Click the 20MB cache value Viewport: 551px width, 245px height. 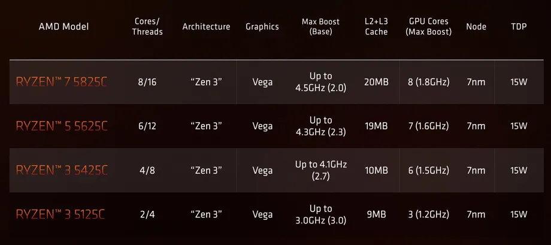376,82
